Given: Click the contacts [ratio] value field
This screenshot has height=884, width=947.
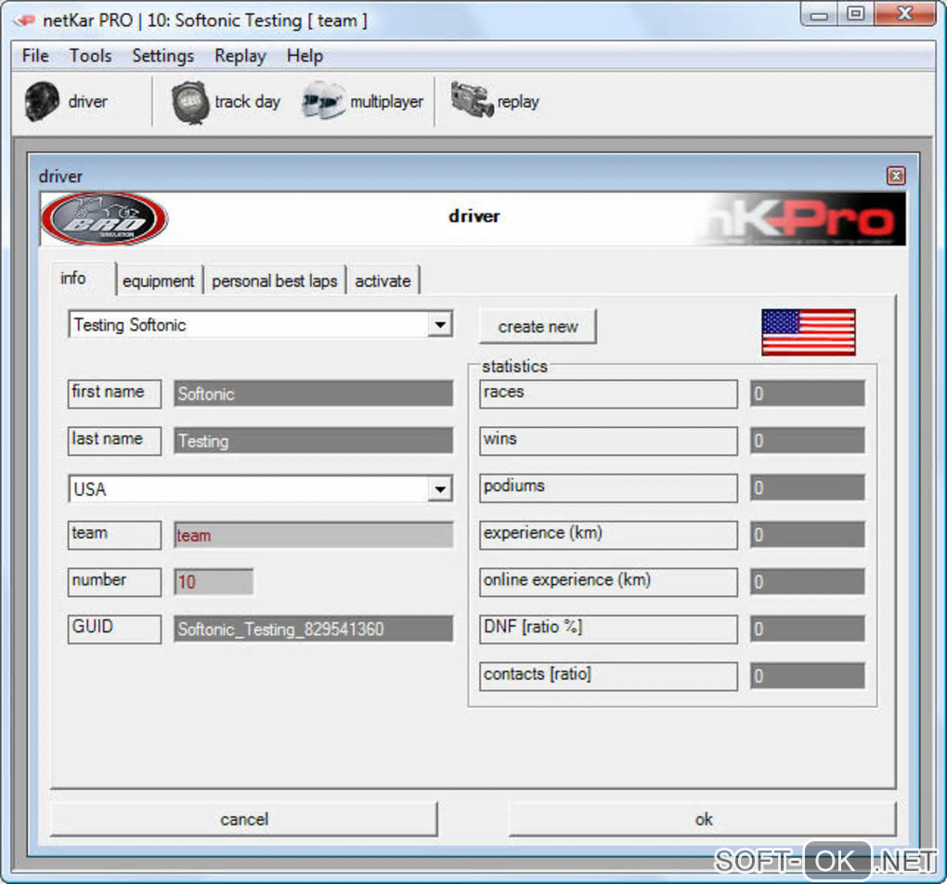Looking at the screenshot, I should click(x=807, y=676).
